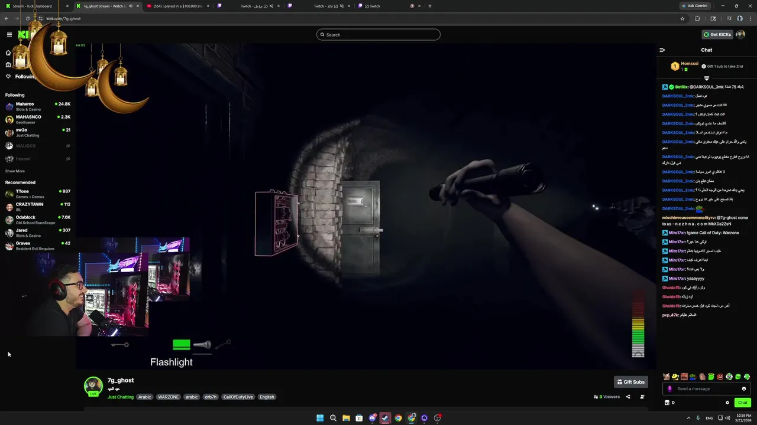Expand hidden system tray icons
757x425 pixels.
click(689, 418)
